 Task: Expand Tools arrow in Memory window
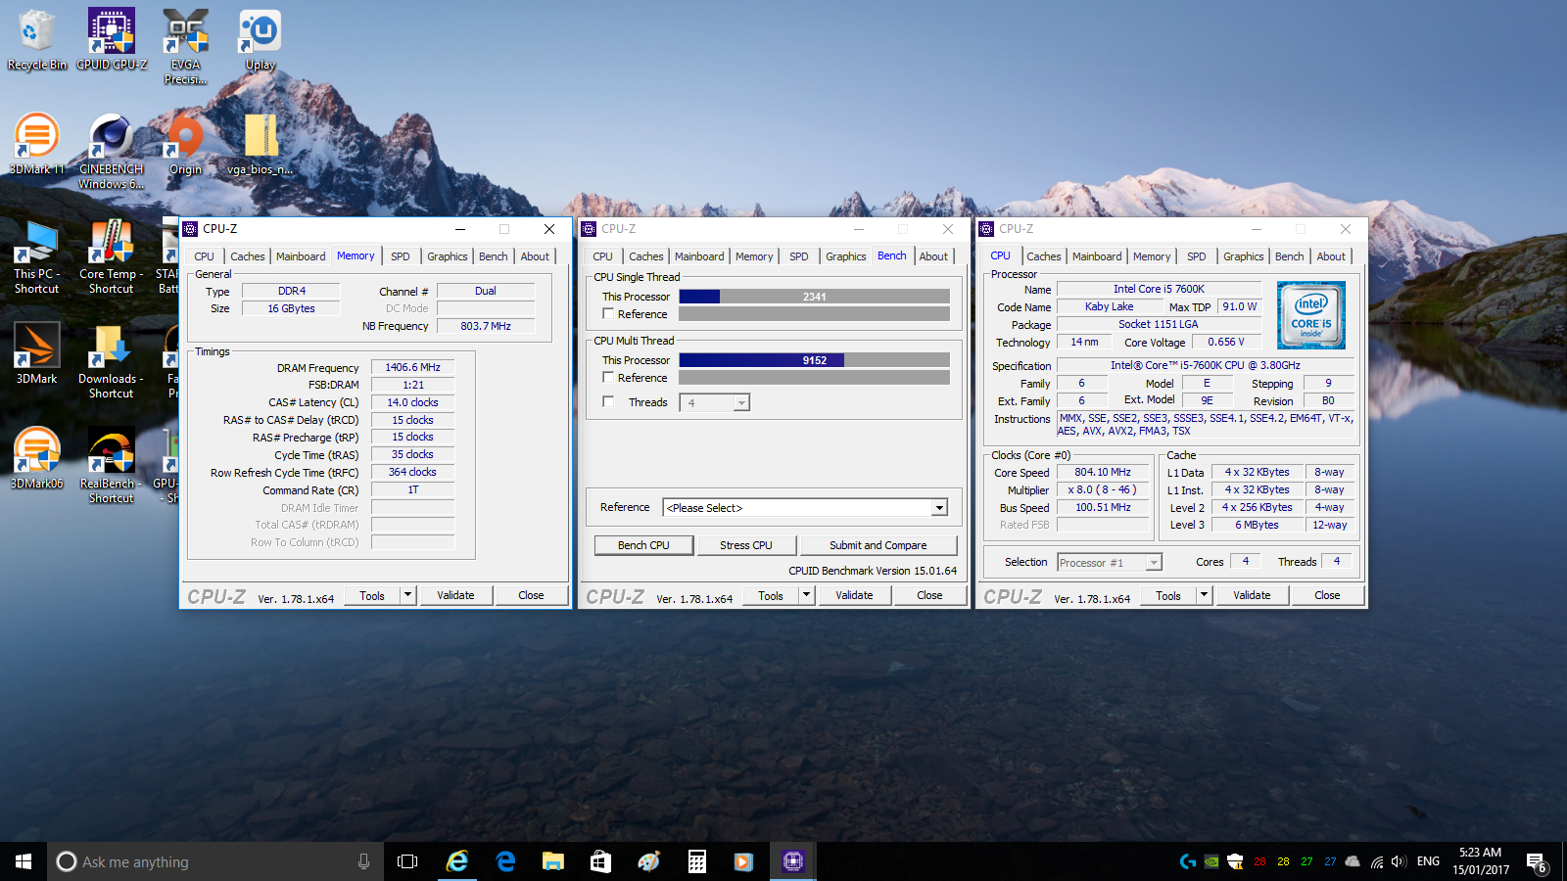pos(407,595)
